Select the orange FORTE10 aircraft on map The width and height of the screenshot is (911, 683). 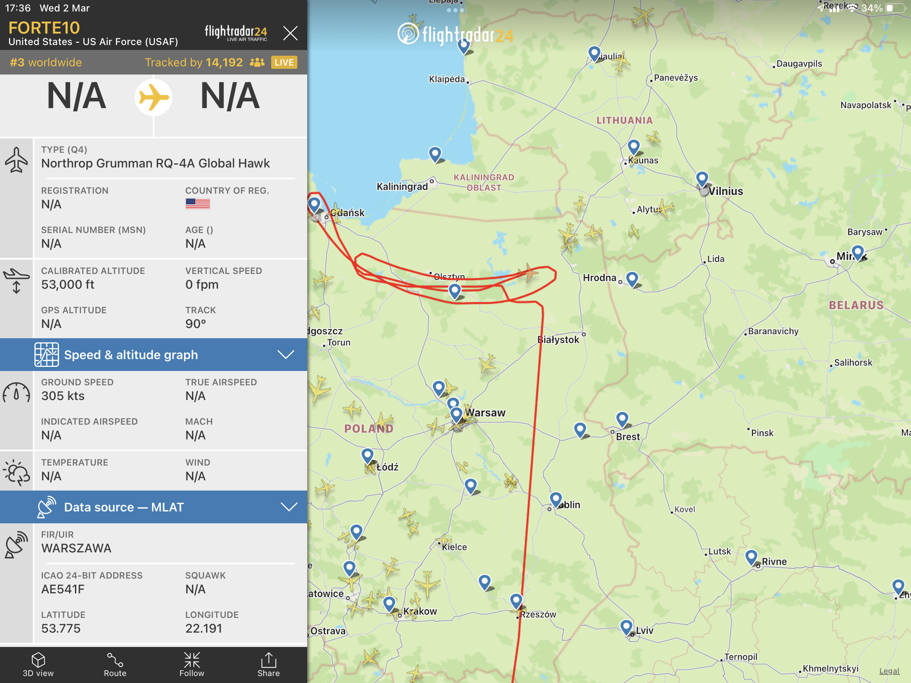528,273
